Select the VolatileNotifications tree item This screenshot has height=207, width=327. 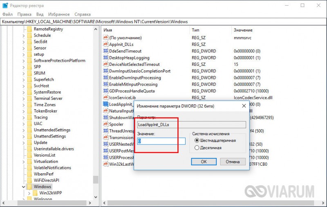coord(52,168)
